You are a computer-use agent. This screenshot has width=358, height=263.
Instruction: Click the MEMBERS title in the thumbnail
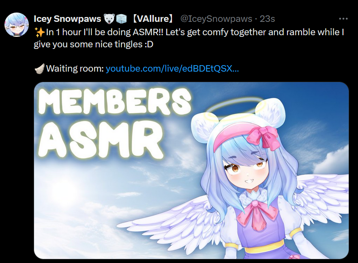(114, 102)
